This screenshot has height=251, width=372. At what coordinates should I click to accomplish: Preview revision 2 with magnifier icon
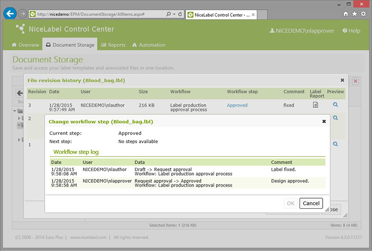pyautogui.click(x=335, y=118)
